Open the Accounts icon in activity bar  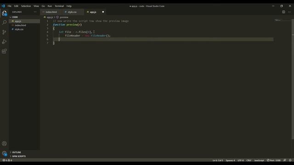point(4,143)
